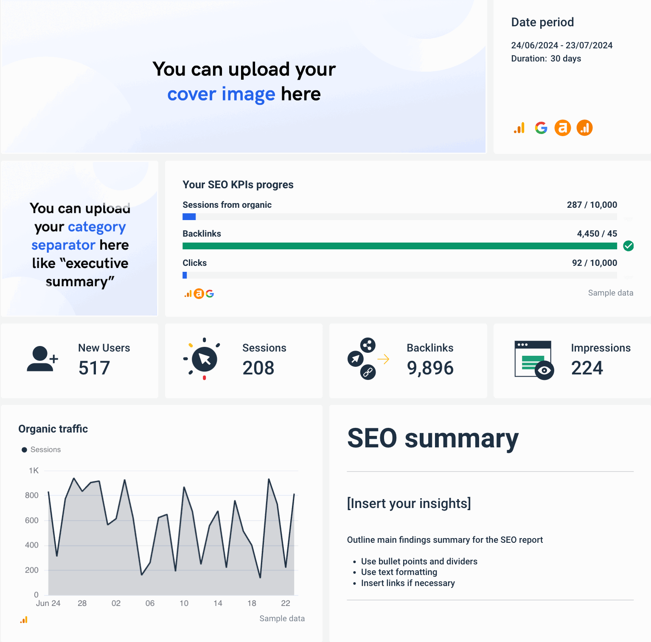Open the Your SEO KPIs progress panel

(x=238, y=184)
